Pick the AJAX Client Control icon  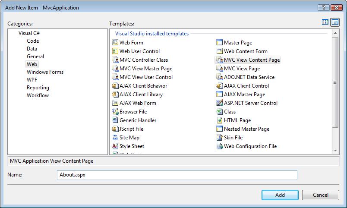219,85
